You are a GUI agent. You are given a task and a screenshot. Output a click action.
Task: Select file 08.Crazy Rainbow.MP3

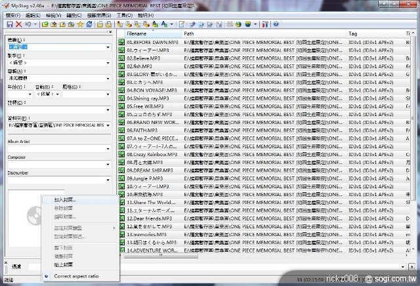click(x=152, y=155)
